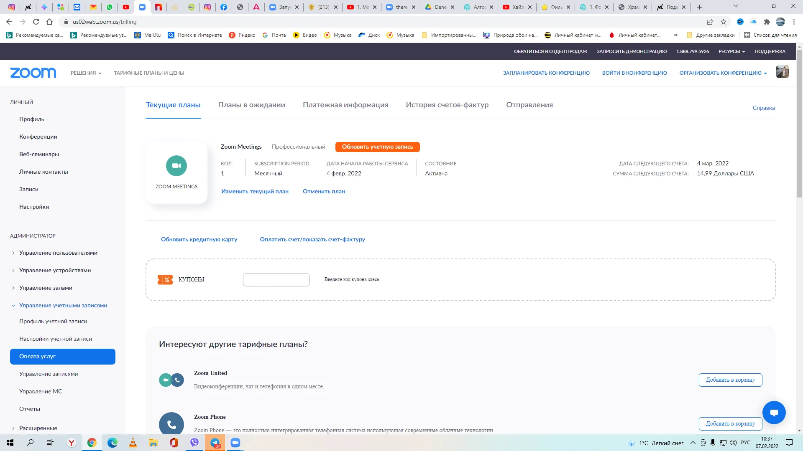803x451 pixels.
Task: Add Zoom United to cart
Action: [730, 380]
